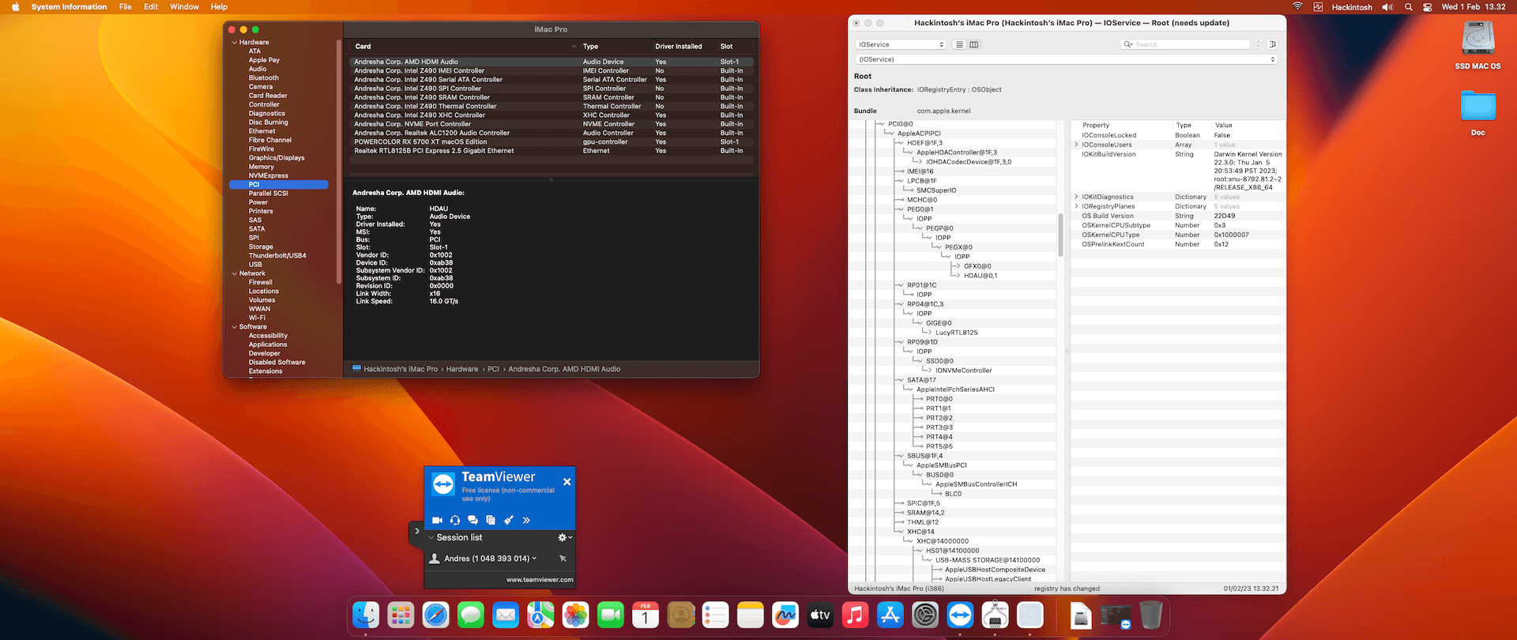Show more TeamViewer actions double-arrow
The image size is (1517, 640).
[x=526, y=520]
